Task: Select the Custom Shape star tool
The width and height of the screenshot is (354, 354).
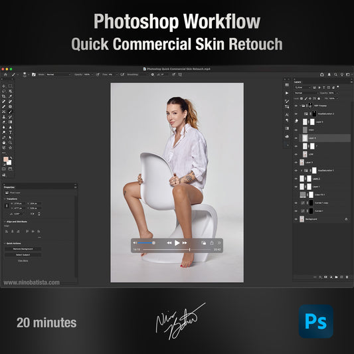Action: (x=10, y=148)
